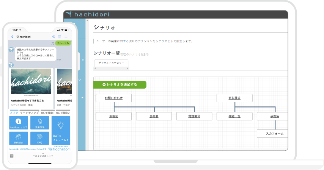Image resolution: width=324 pixels, height=170 pixels.
Task: Open the 'お名前' scenario node
Action: click(114, 116)
